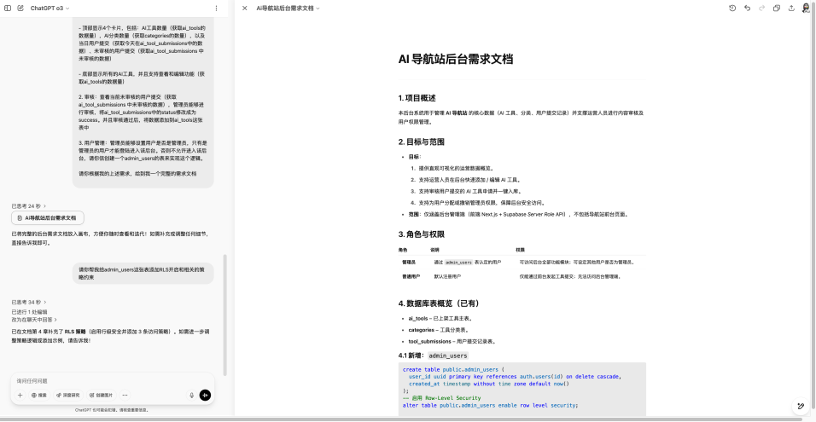This screenshot has height=422, width=816.
Task: Add an attachment with the plus button
Action: [20, 396]
